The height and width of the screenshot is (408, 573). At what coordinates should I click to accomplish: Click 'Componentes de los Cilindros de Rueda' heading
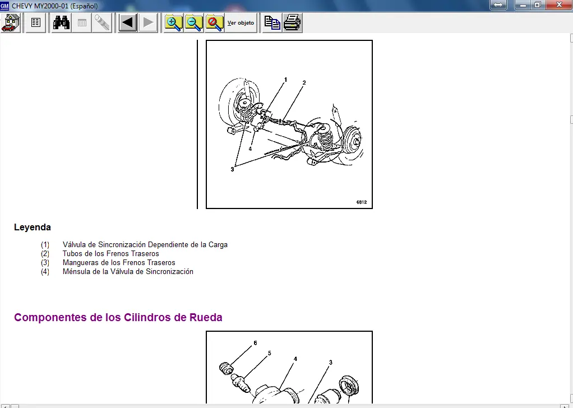(118, 317)
